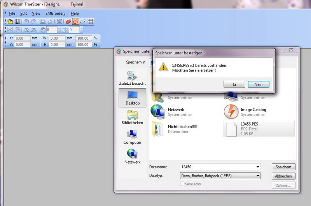This screenshot has width=311, height=206.
Task: Click the dashed outline leaf icon
Action: pyautogui.click(x=83, y=21)
